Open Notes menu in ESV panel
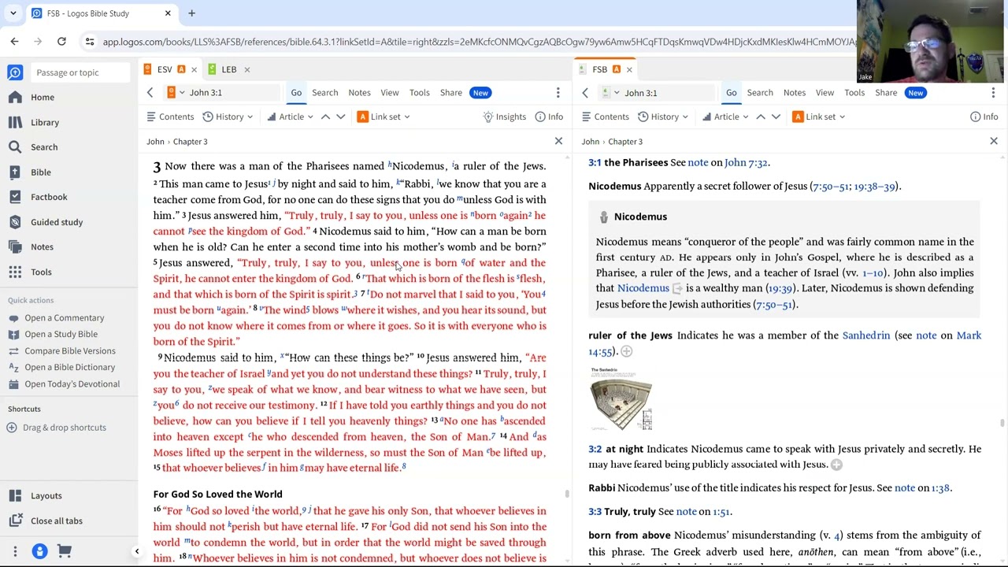This screenshot has height=567, width=1008. coord(359,93)
